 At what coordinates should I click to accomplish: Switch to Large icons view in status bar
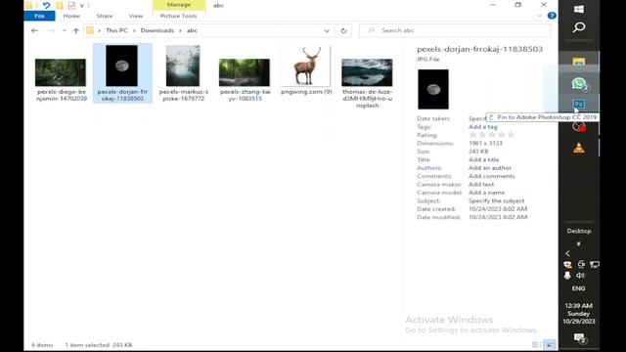(550, 345)
